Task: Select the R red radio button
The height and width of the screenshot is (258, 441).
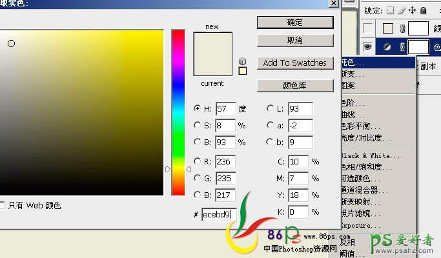Action: 197,161
